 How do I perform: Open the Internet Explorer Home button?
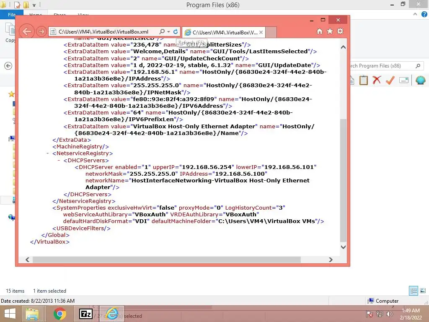[x=320, y=31]
